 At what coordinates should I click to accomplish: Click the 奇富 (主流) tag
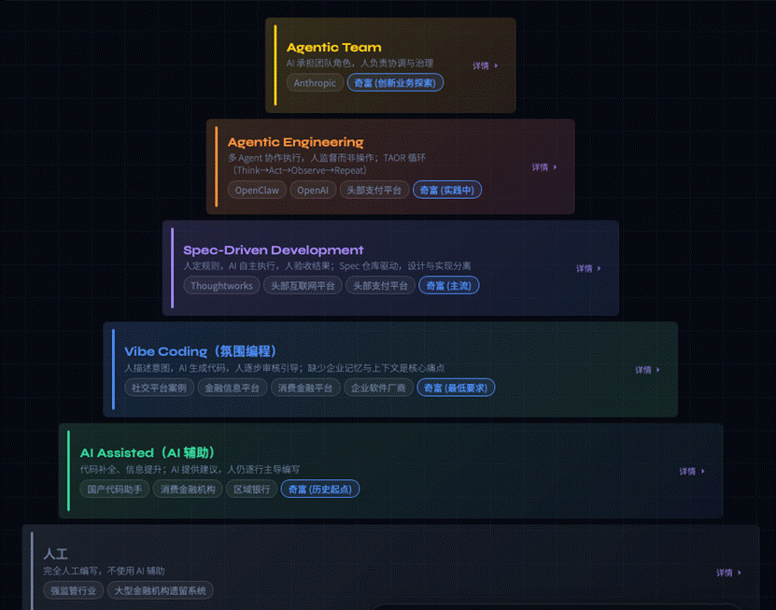[449, 286]
